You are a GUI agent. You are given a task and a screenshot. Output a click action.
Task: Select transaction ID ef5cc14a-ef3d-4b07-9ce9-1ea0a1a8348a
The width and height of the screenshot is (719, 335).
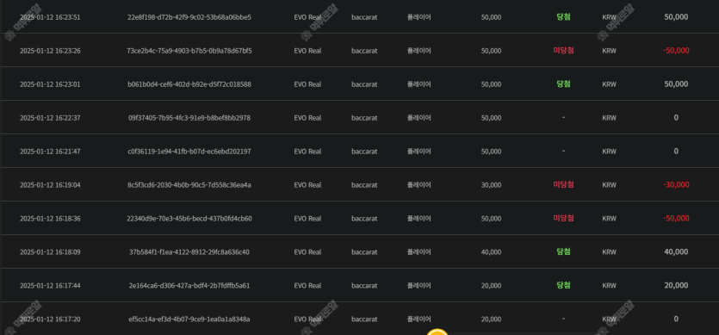(x=189, y=319)
